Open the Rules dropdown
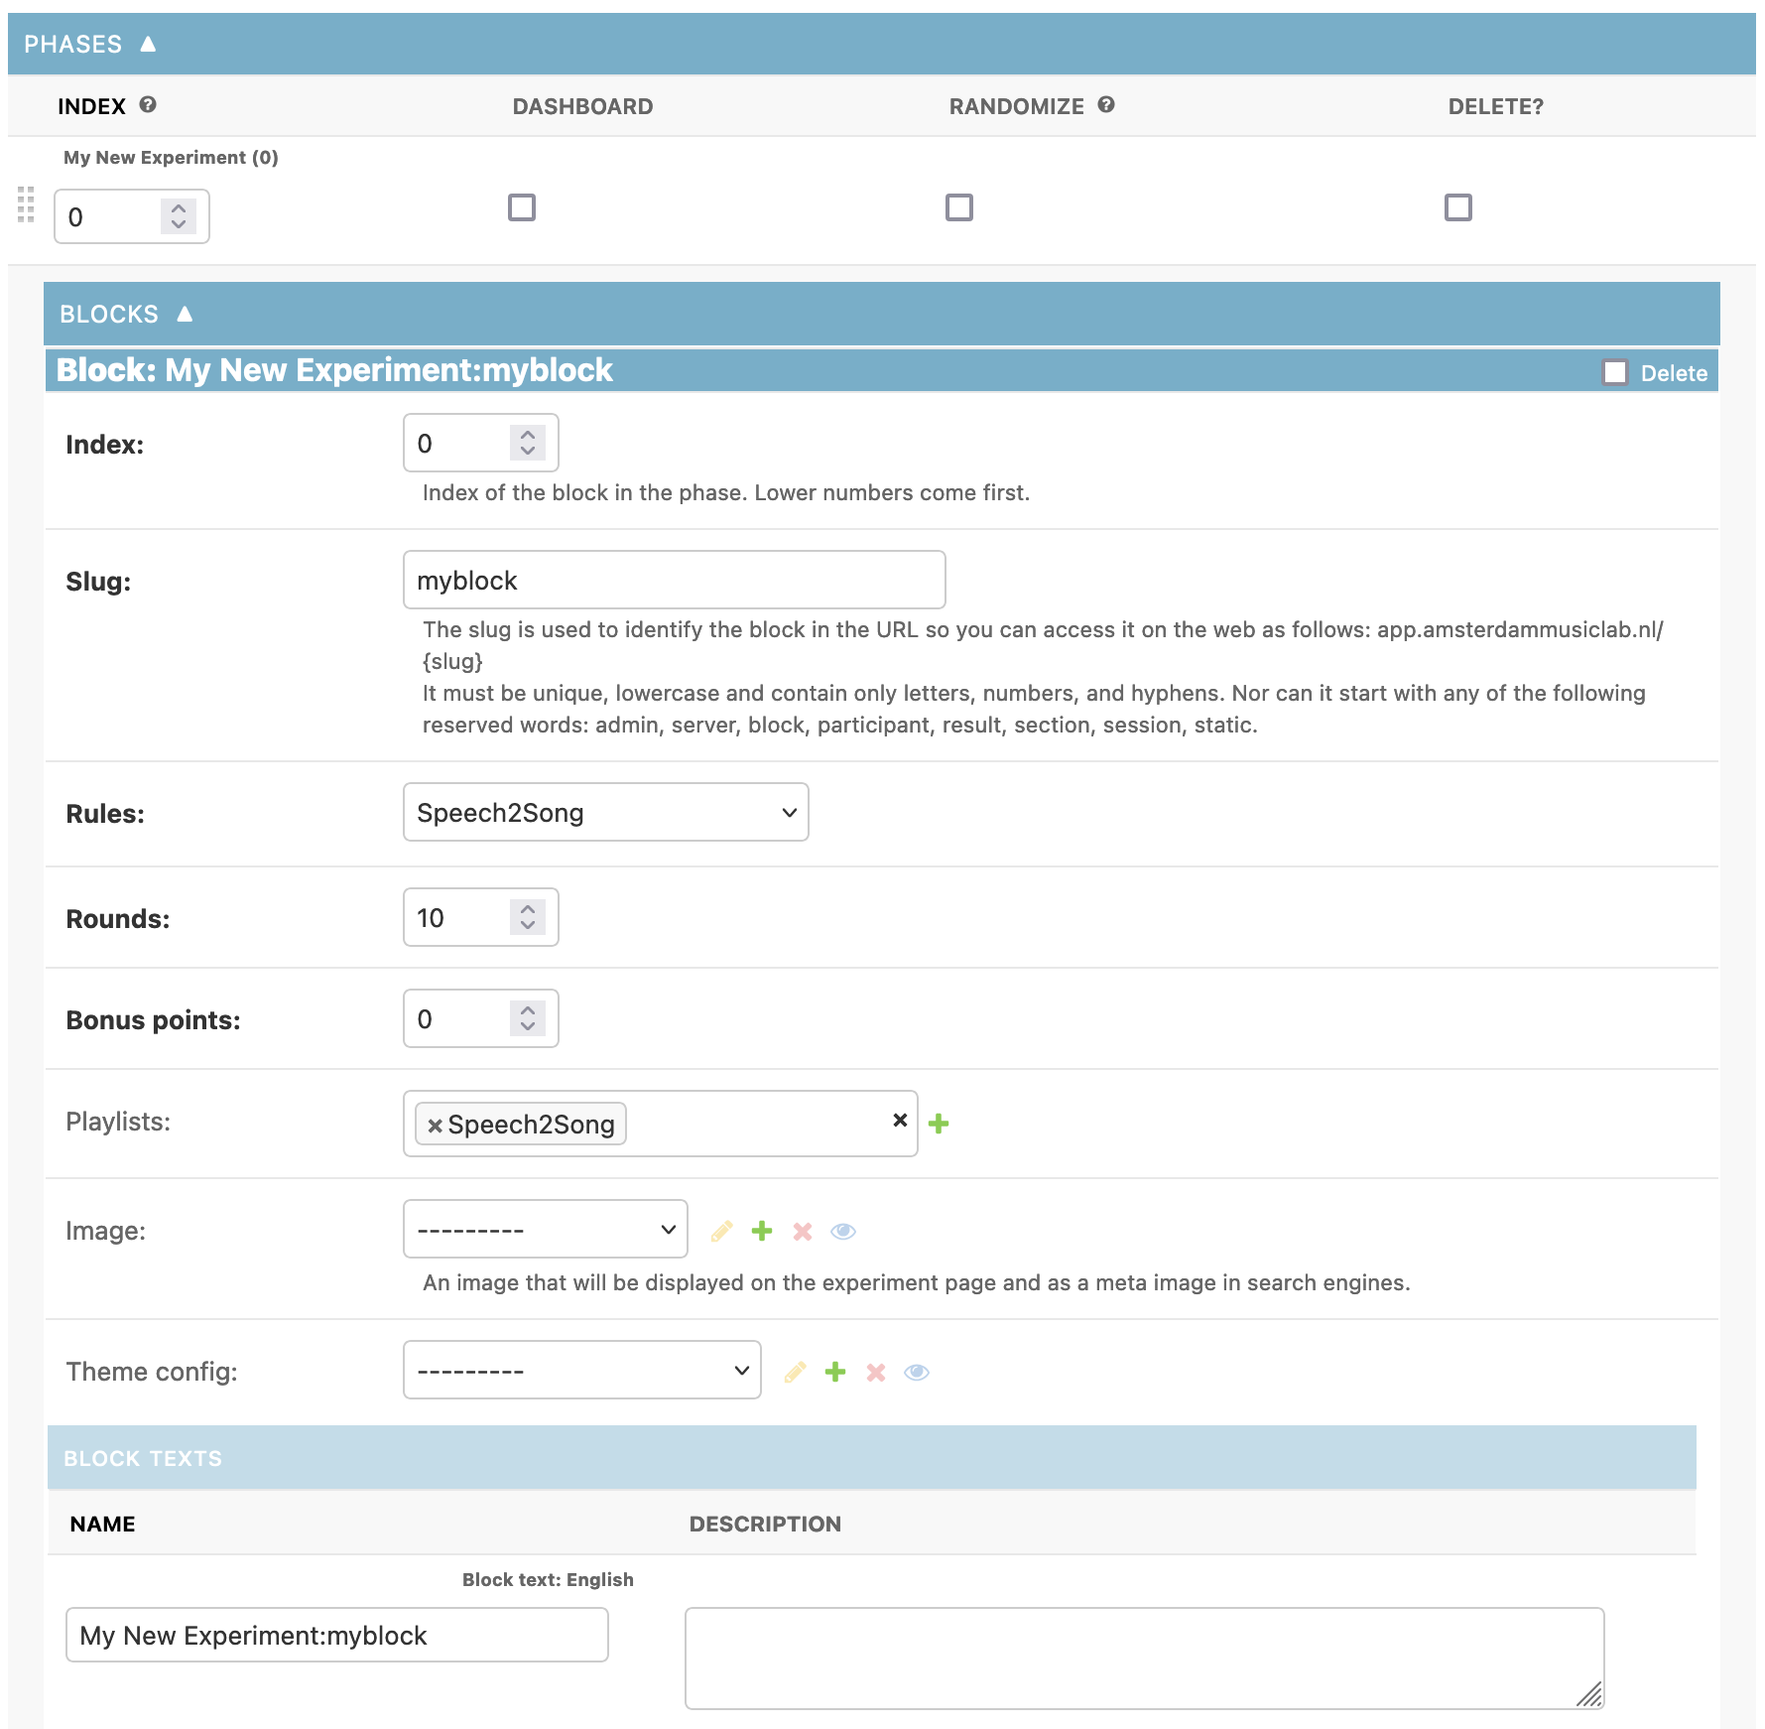1765x1729 pixels. 606,812
